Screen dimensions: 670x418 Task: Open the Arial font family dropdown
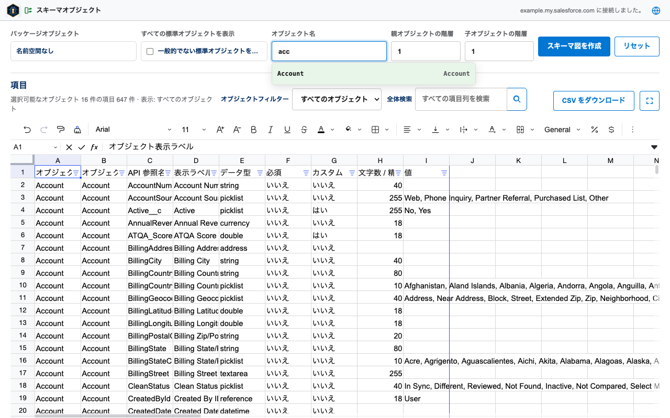tap(133, 130)
